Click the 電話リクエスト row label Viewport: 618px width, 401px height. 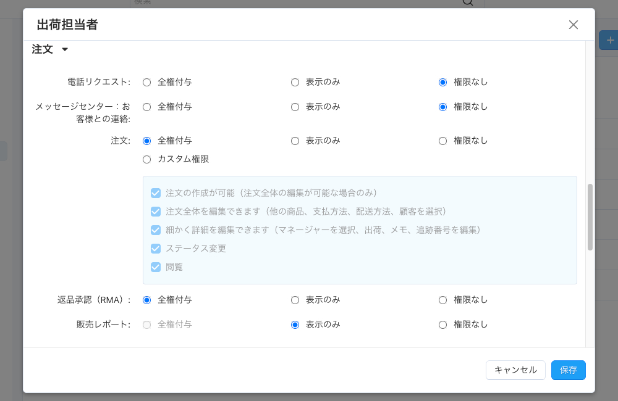pos(98,82)
